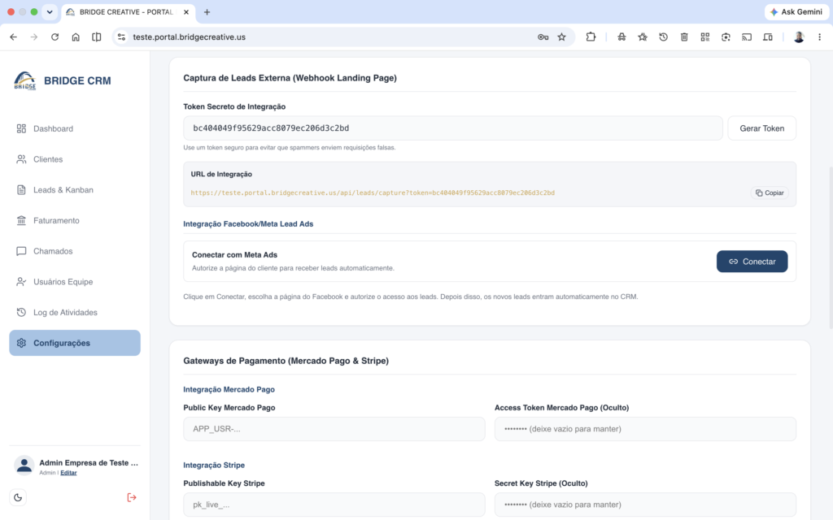Select Configurações menu item
The image size is (833, 520).
(74, 343)
